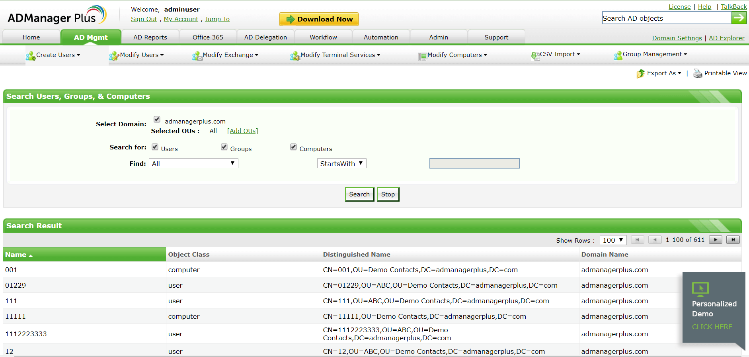The height and width of the screenshot is (357, 749).
Task: Open the Find attribute dropdown
Action: 193,163
